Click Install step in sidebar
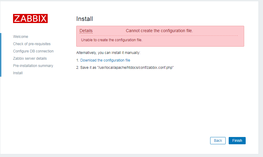 (x=18, y=73)
